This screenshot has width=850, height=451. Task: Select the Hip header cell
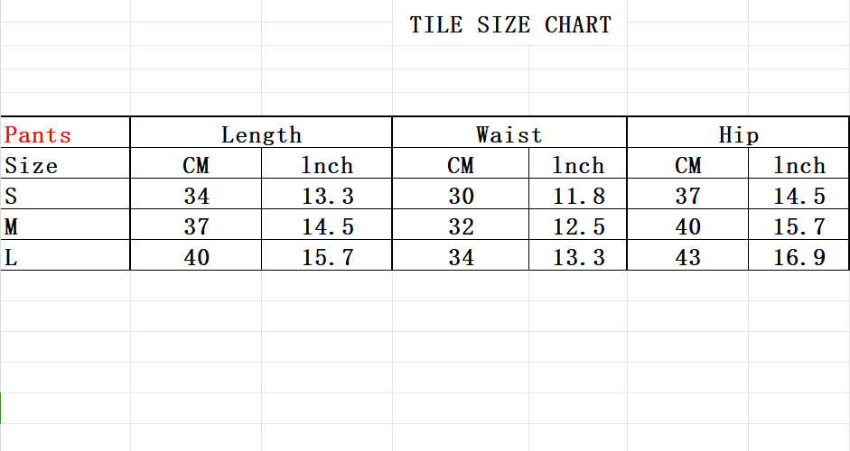738,132
